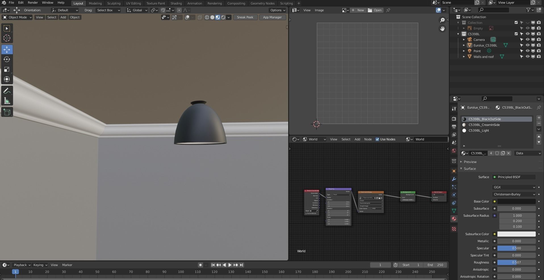
Task: Click the pan hand icon in image editor
Action: coord(442,29)
